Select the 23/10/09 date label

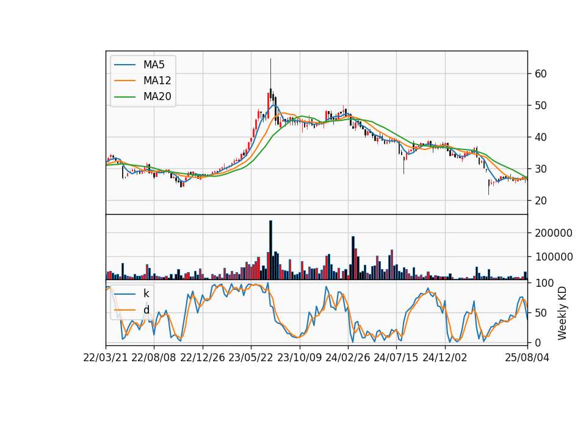(x=299, y=358)
